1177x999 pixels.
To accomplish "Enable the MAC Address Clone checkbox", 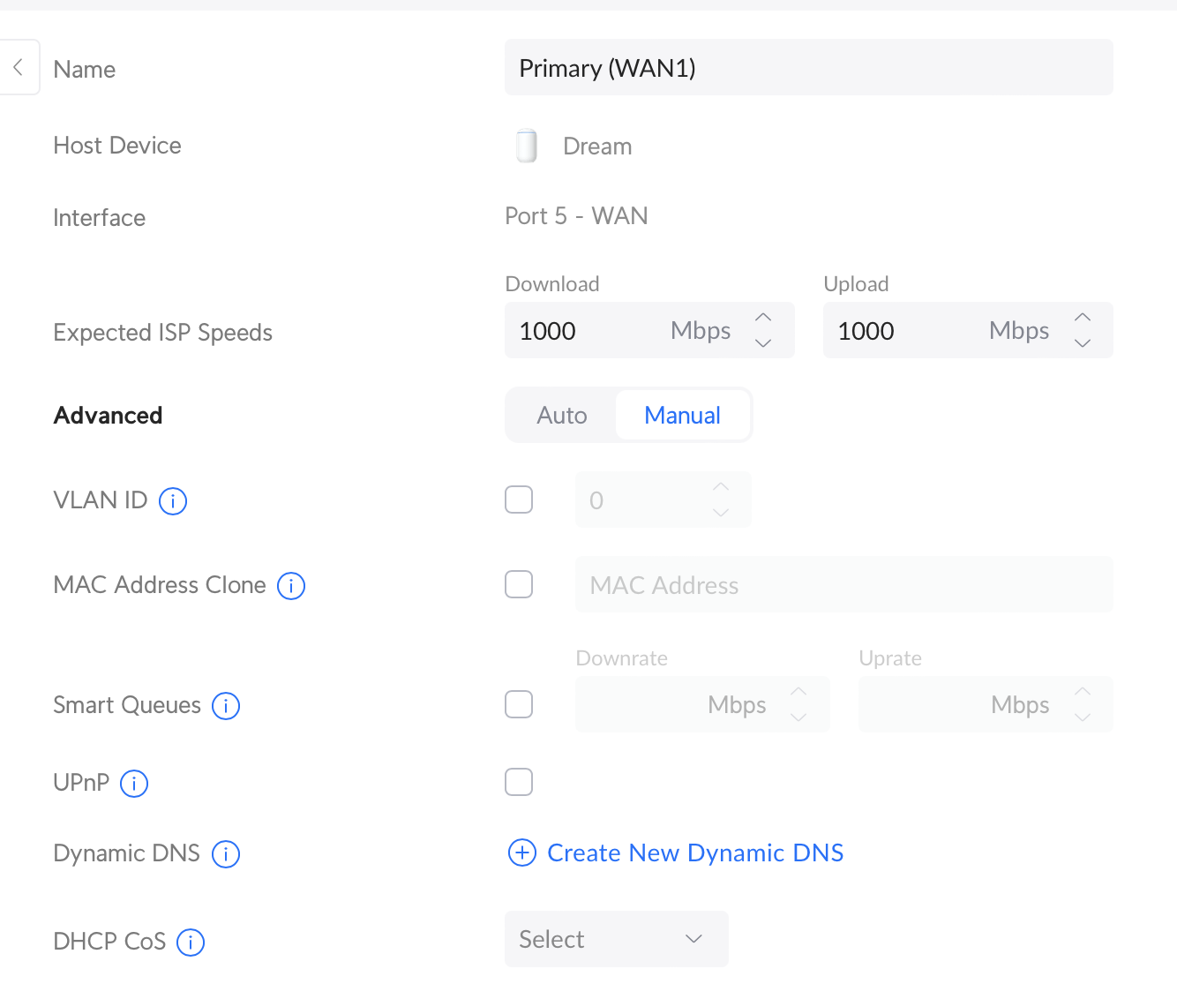I will pyautogui.click(x=519, y=584).
